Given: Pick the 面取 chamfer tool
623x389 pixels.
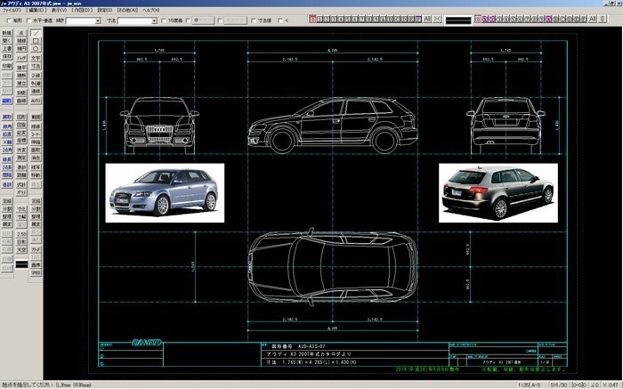Looking at the screenshot, I should pos(36,150).
